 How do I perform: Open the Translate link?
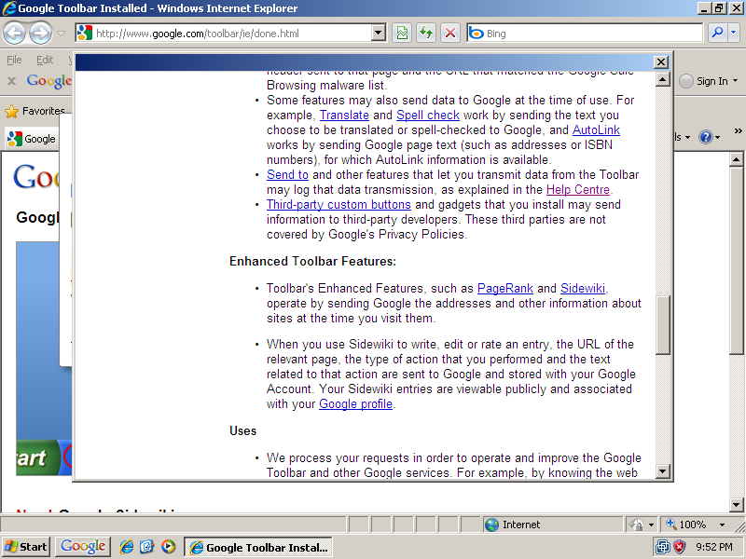point(344,115)
